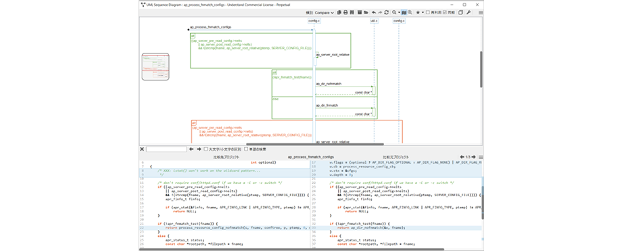Click the copy graph icon
Screen dimensions: 622x251
339,13
